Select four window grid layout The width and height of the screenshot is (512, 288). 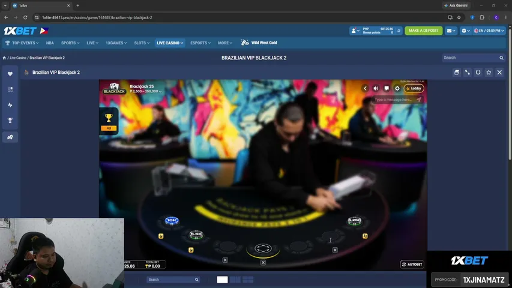pyautogui.click(x=248, y=280)
